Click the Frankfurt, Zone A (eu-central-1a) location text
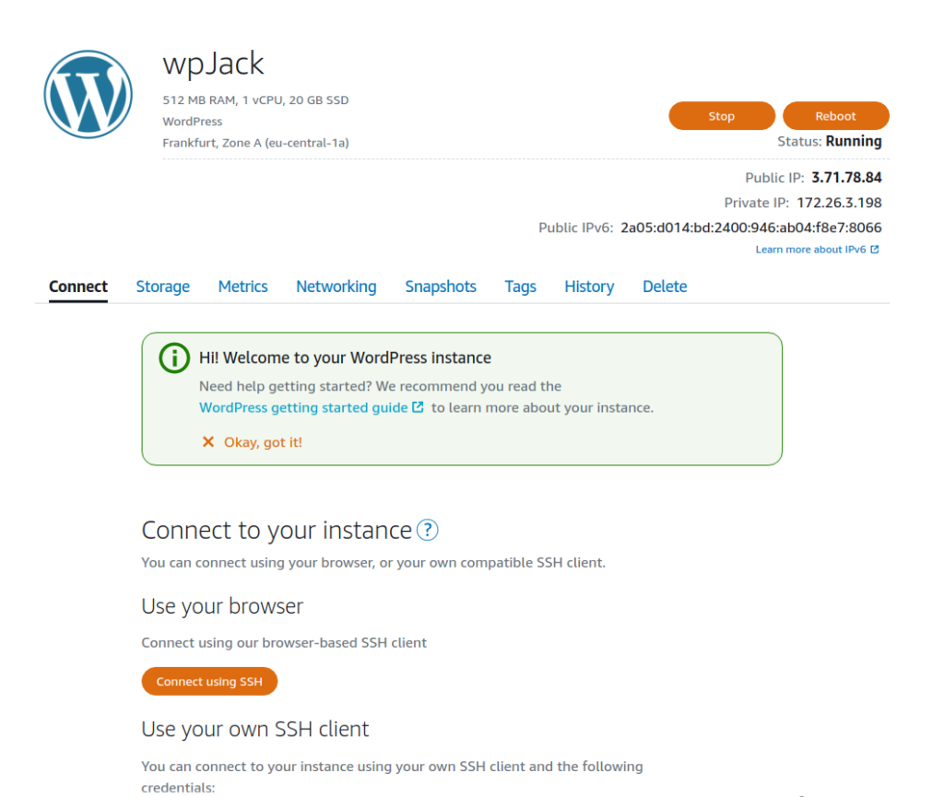 point(256,143)
